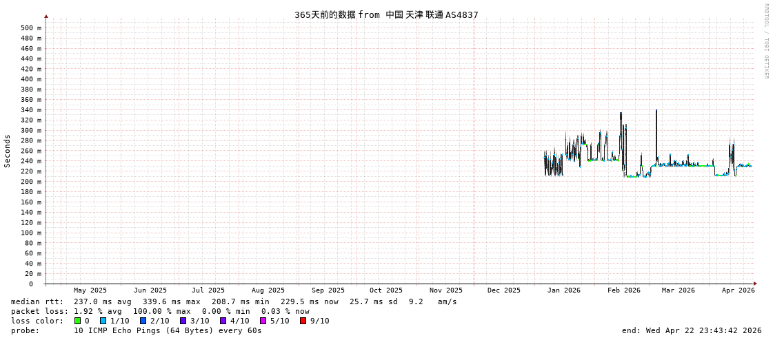The width and height of the screenshot is (773, 340).
Task: Click the Apr 2026 x-axis label
Action: click(738, 290)
